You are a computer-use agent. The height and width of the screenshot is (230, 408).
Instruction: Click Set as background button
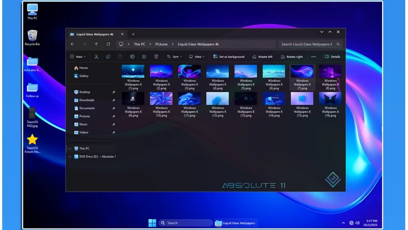(229, 57)
